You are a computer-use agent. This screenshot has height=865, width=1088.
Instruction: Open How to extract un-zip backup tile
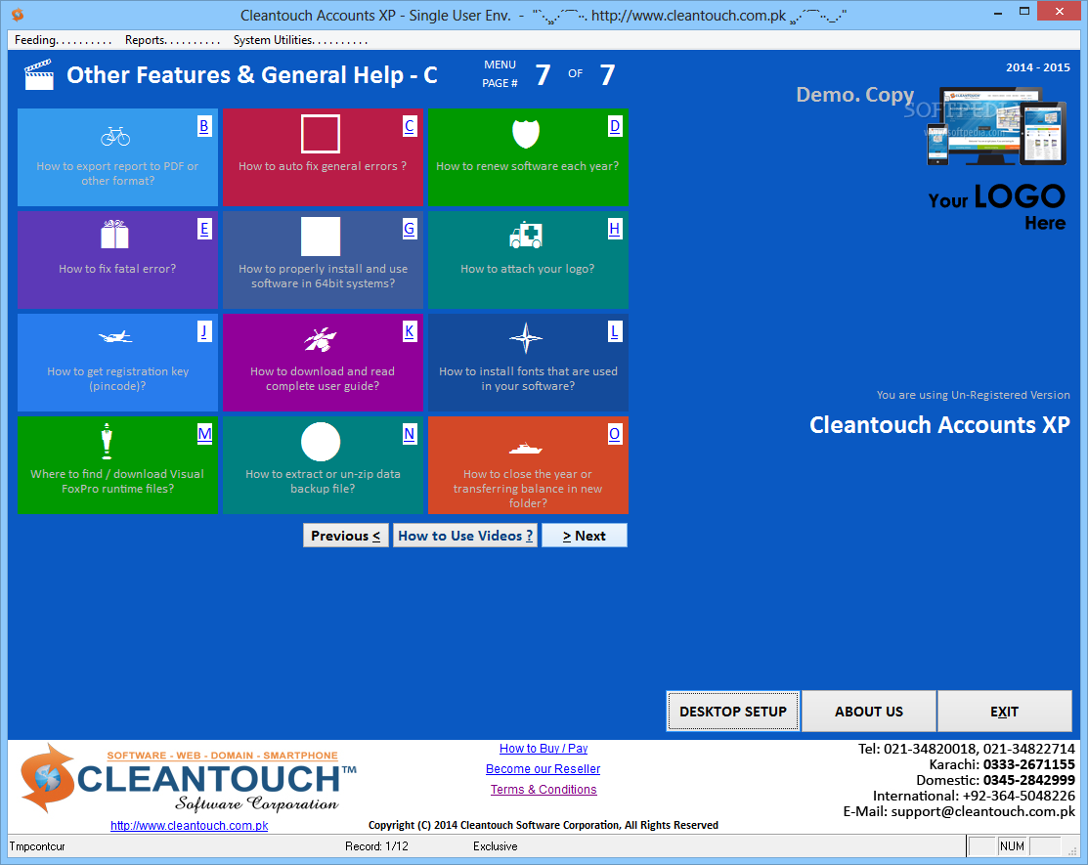click(323, 465)
